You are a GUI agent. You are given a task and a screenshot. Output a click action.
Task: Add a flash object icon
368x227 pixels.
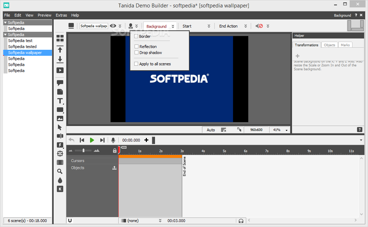pos(60,145)
